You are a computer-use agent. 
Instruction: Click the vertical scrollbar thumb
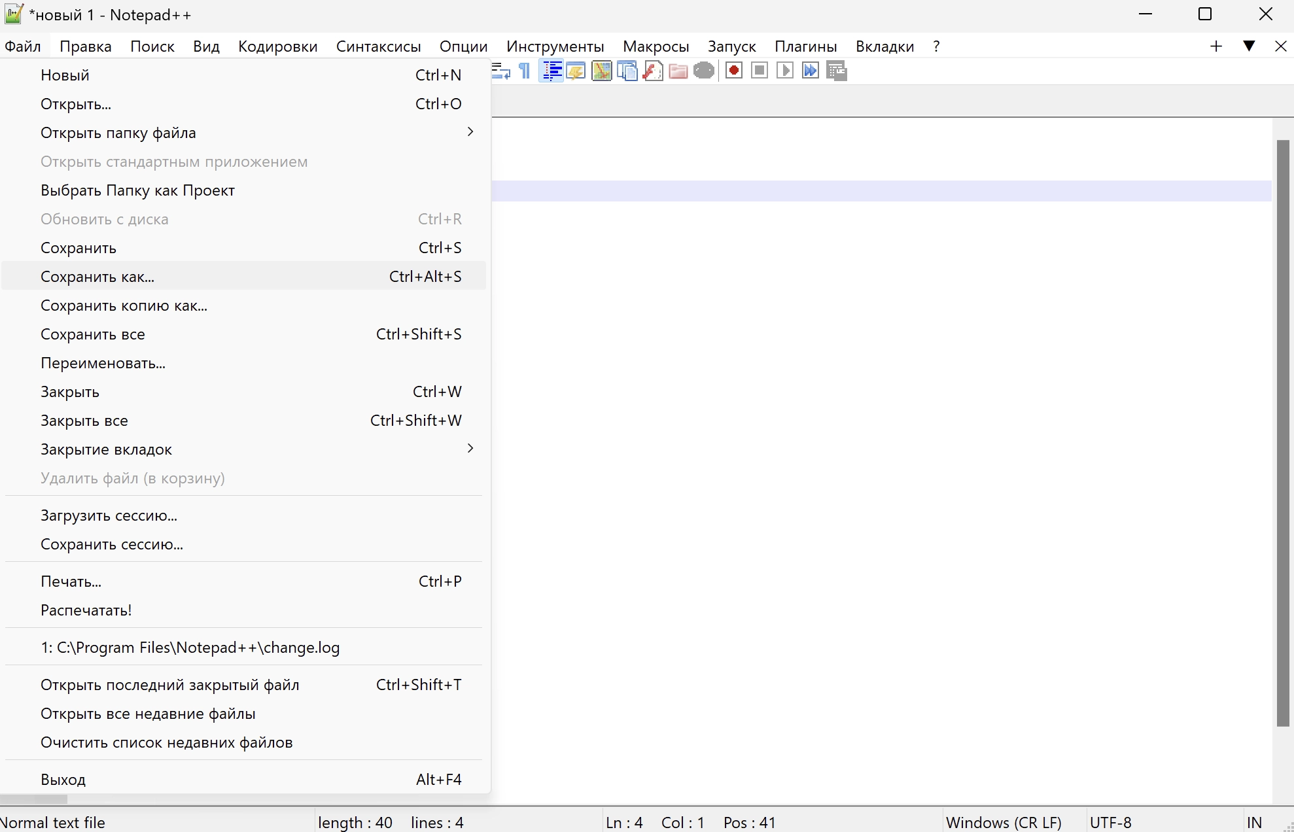[x=1282, y=432]
